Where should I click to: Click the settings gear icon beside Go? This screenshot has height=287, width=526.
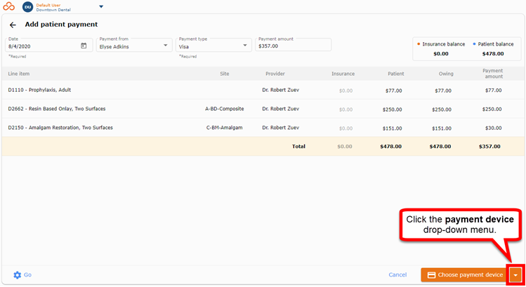click(17, 275)
